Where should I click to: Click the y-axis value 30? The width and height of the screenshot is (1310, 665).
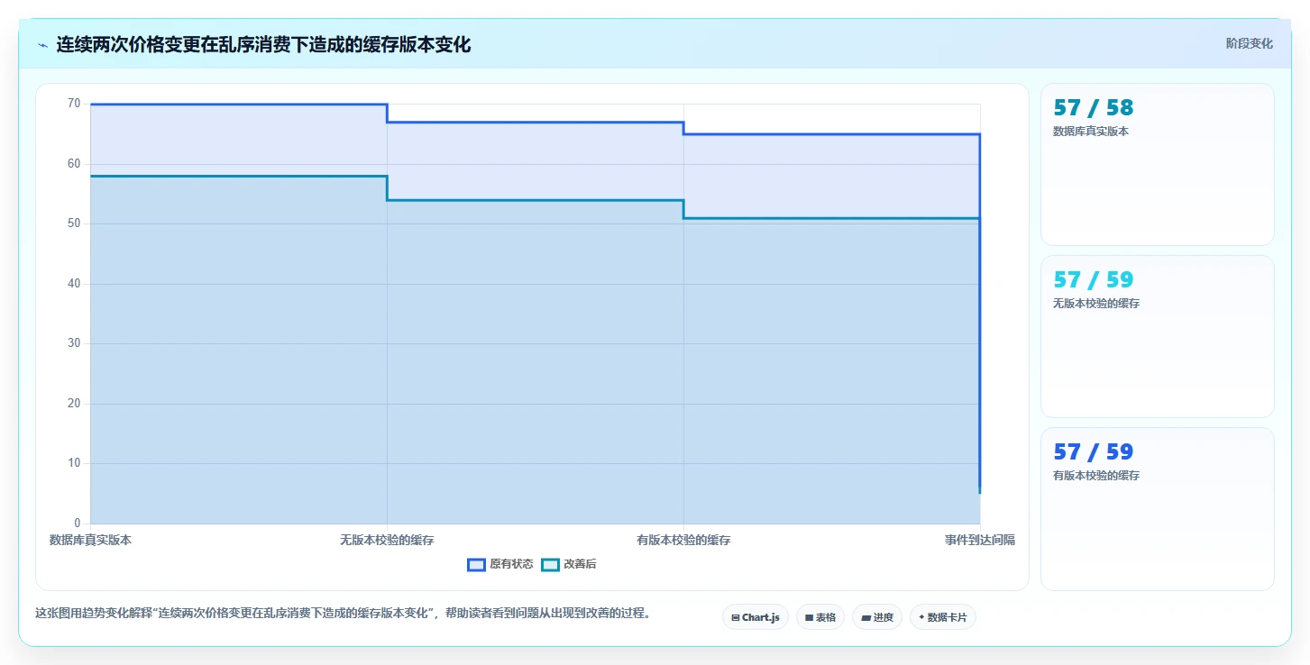coord(74,343)
